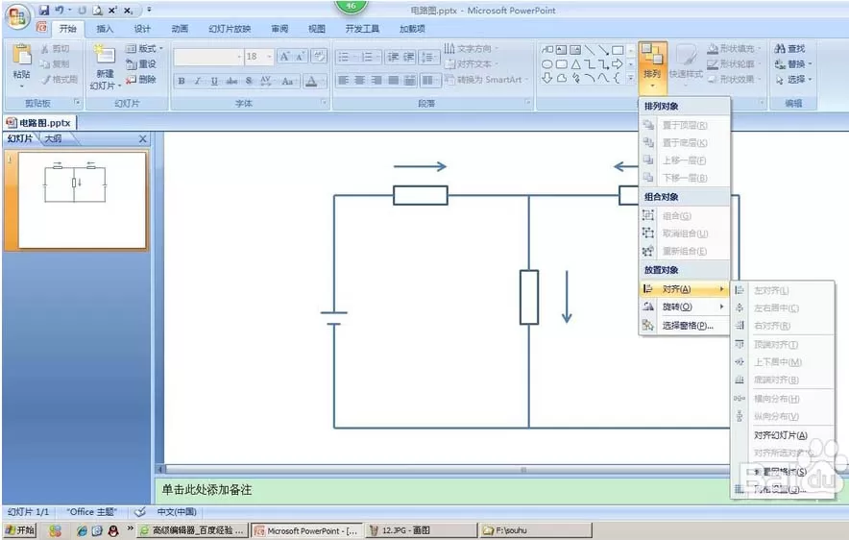This screenshot has height=540, width=849.
Task: Toggle Bold formatting
Action: coord(182,81)
